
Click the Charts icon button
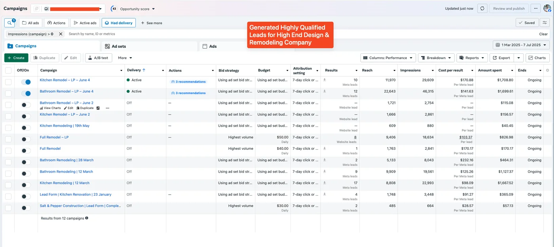[x=537, y=58]
